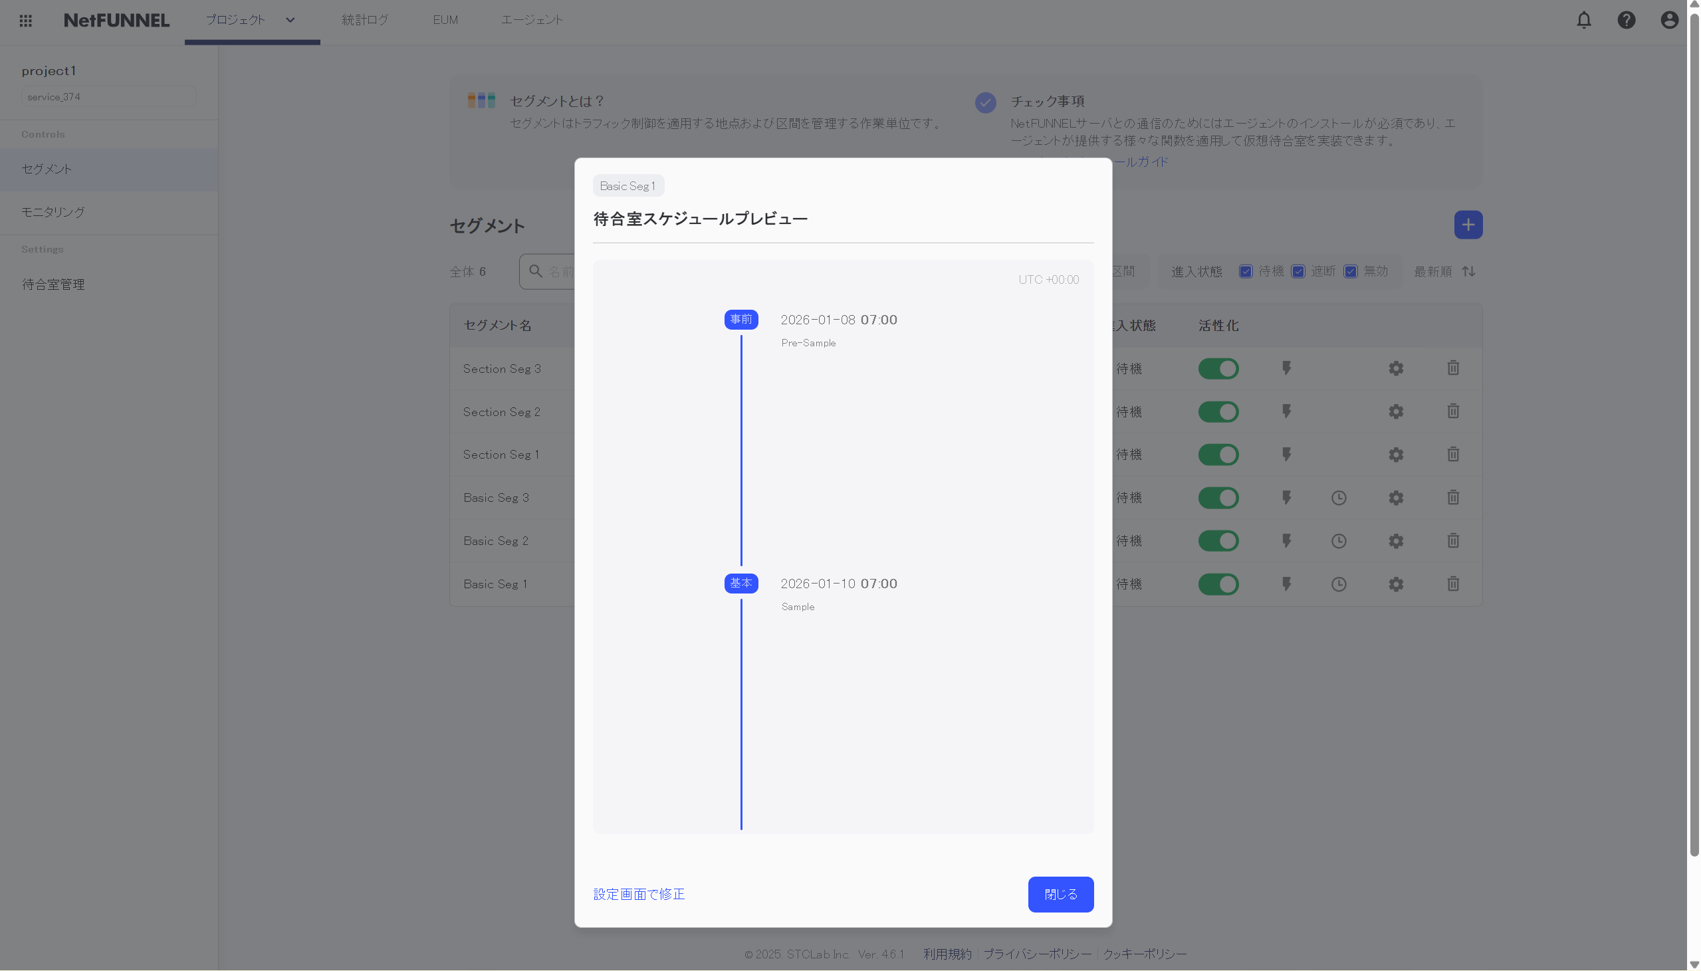Click the sort arrows next to 最新順
The height and width of the screenshot is (971, 1701).
coord(1469,270)
